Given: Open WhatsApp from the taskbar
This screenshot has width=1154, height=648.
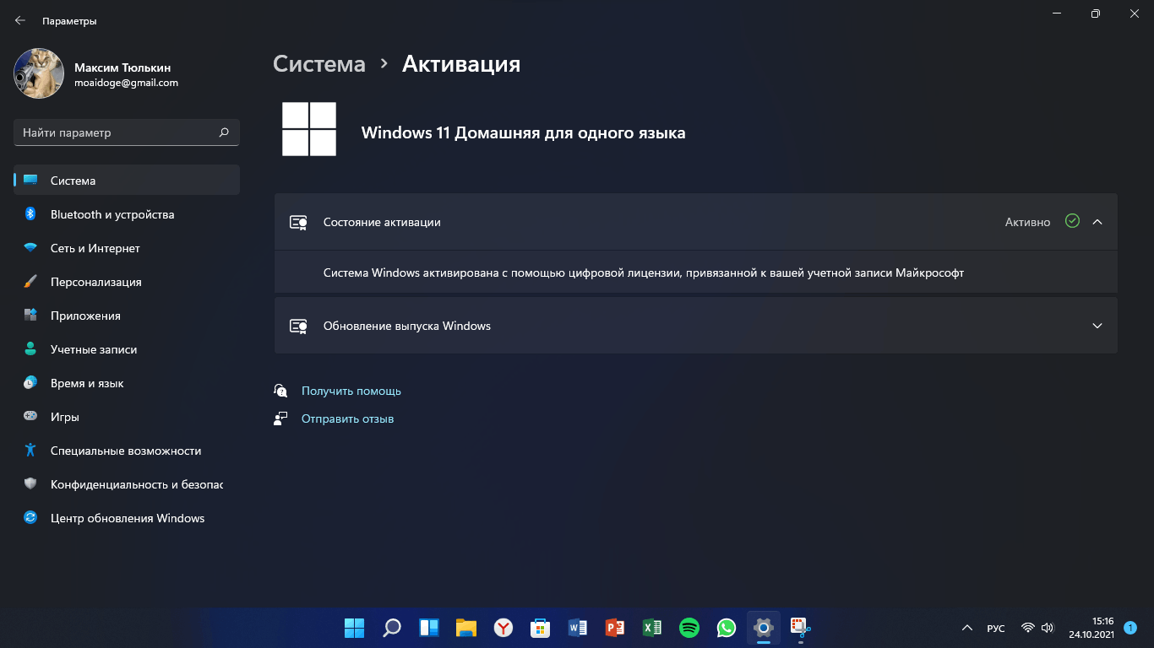Looking at the screenshot, I should click(x=727, y=628).
